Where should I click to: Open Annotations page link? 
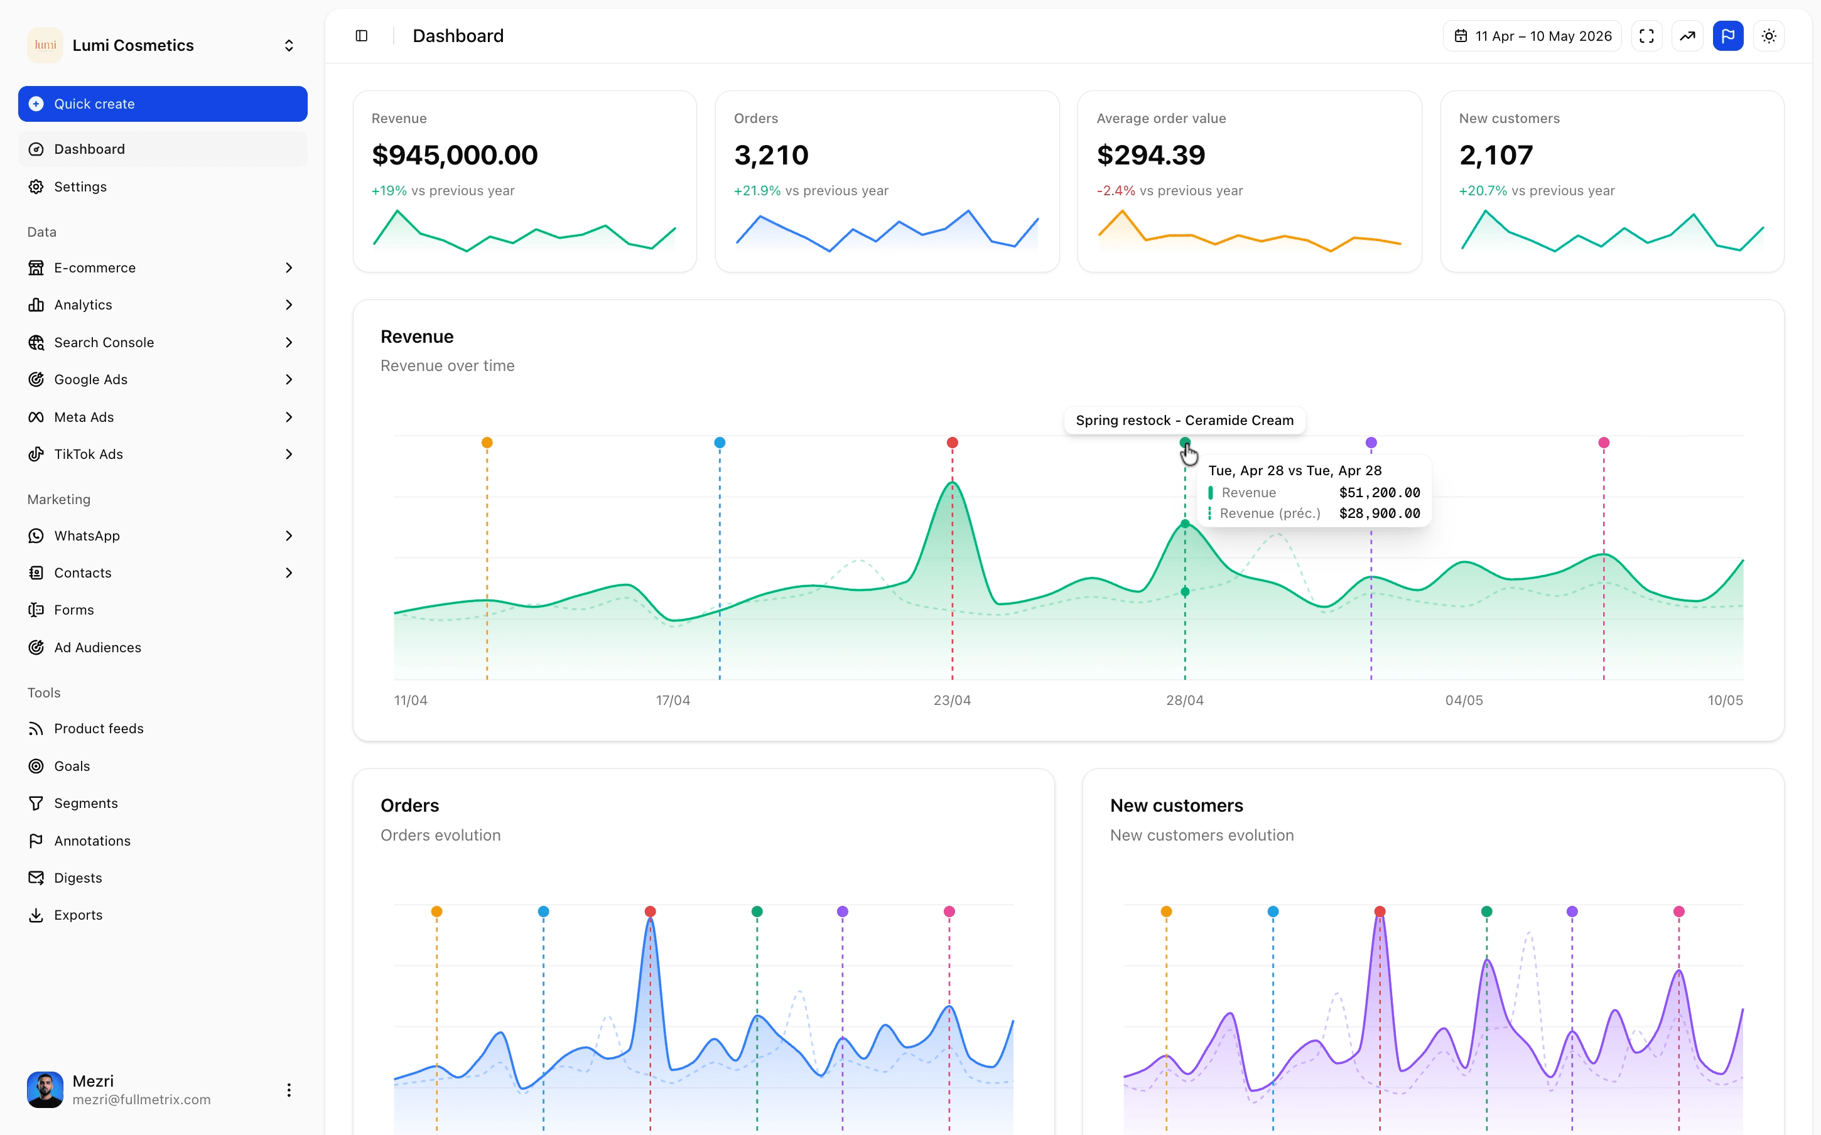click(162, 841)
